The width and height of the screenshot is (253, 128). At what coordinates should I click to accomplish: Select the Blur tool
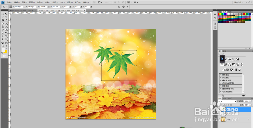click(x=3, y=33)
